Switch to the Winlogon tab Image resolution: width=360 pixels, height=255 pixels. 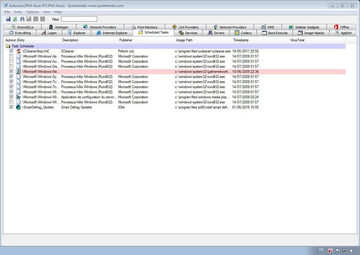point(59,27)
